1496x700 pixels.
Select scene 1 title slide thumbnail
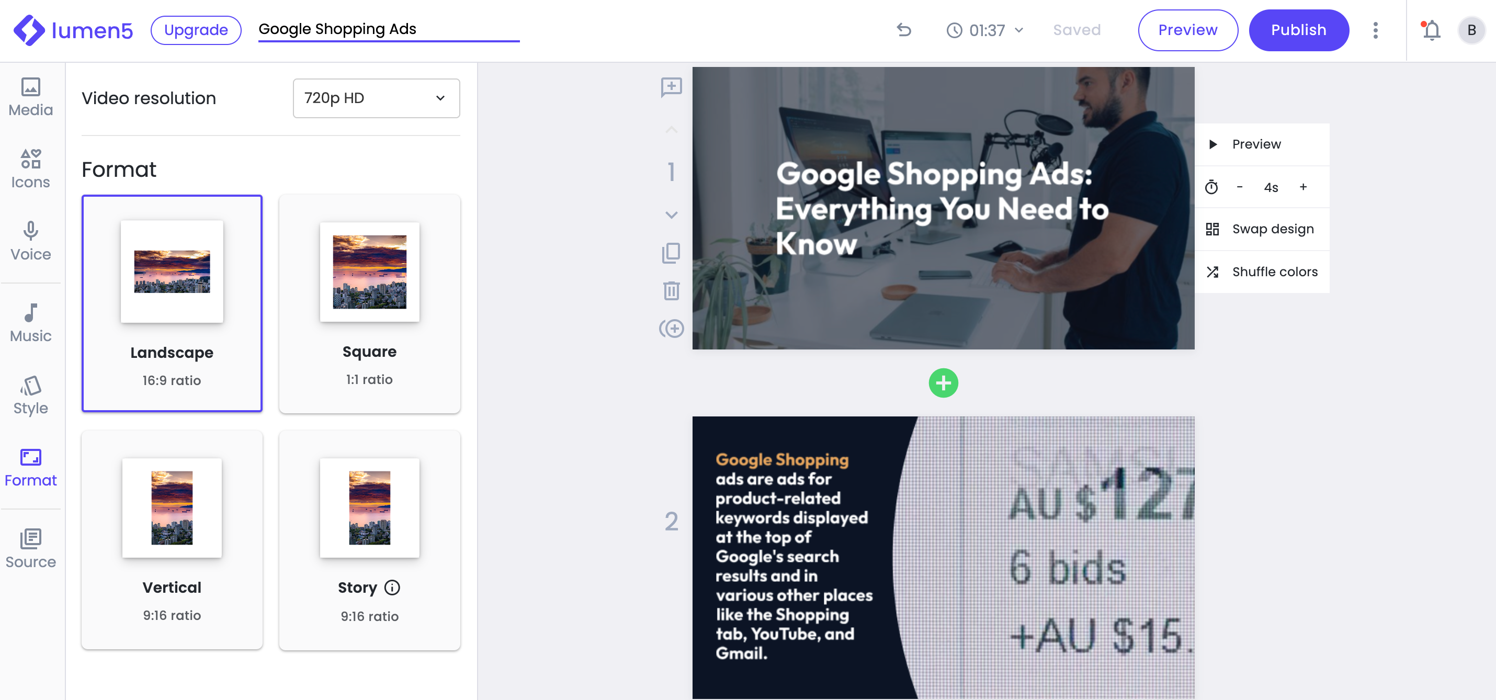click(943, 208)
